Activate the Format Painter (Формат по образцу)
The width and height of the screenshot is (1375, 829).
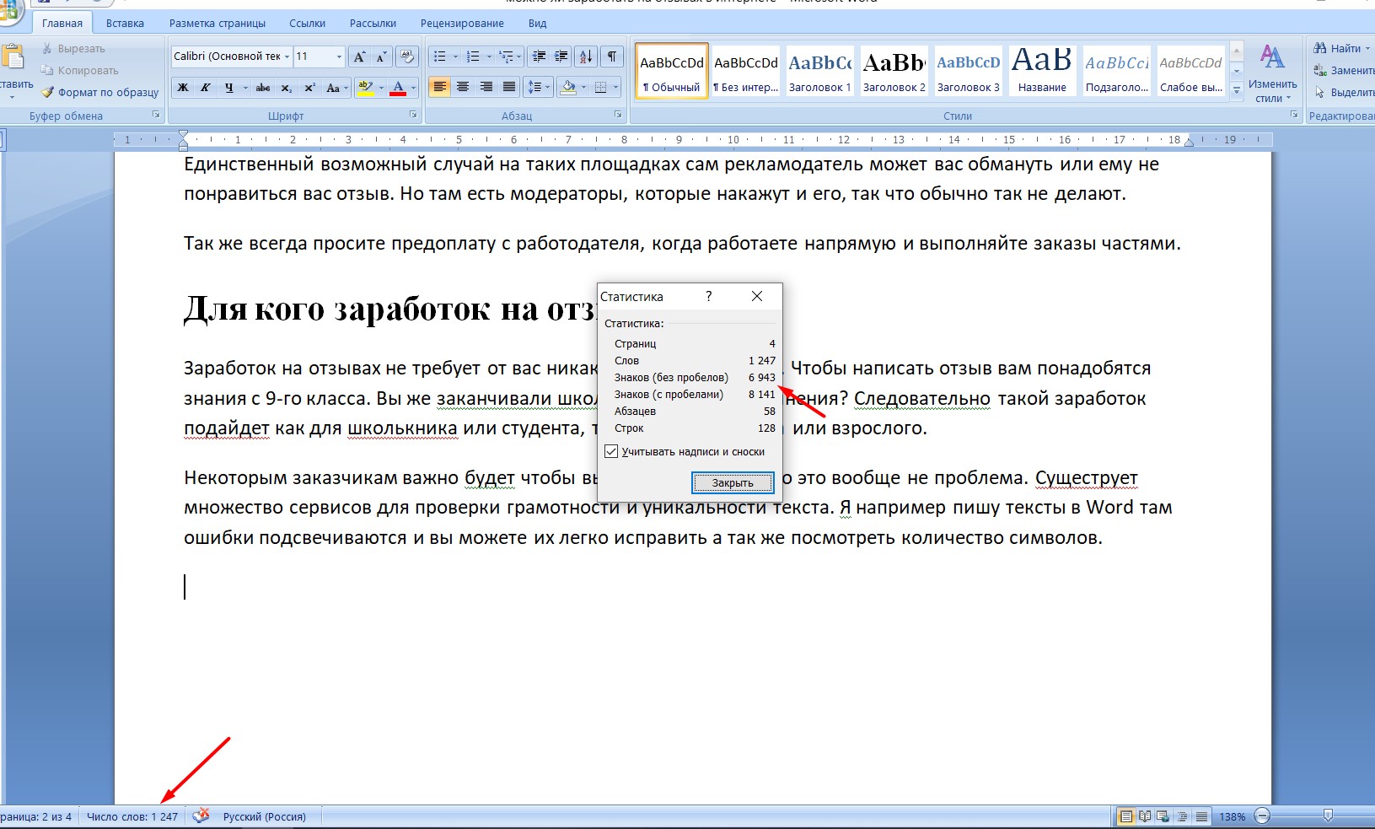99,93
